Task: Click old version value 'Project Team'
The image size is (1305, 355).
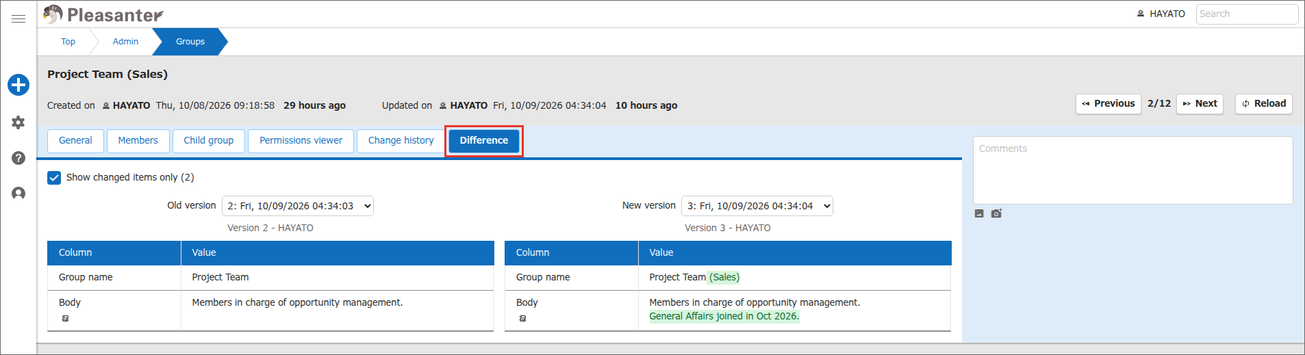Action: coord(220,278)
